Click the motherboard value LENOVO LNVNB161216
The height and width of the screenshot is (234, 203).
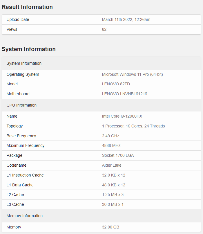pos(124,94)
